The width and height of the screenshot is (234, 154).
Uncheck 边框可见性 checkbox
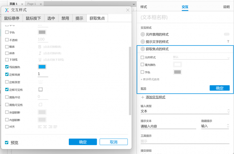pyautogui.click(x=7, y=90)
